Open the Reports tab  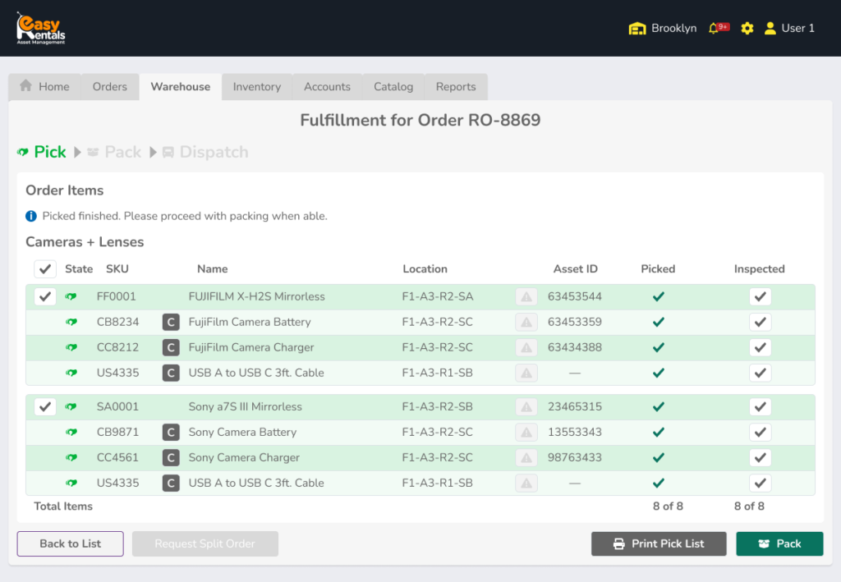pyautogui.click(x=456, y=86)
